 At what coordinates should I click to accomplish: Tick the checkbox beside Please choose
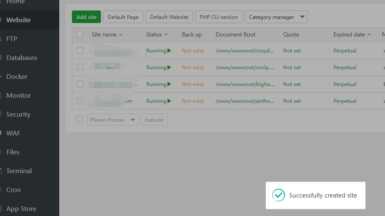(x=79, y=120)
